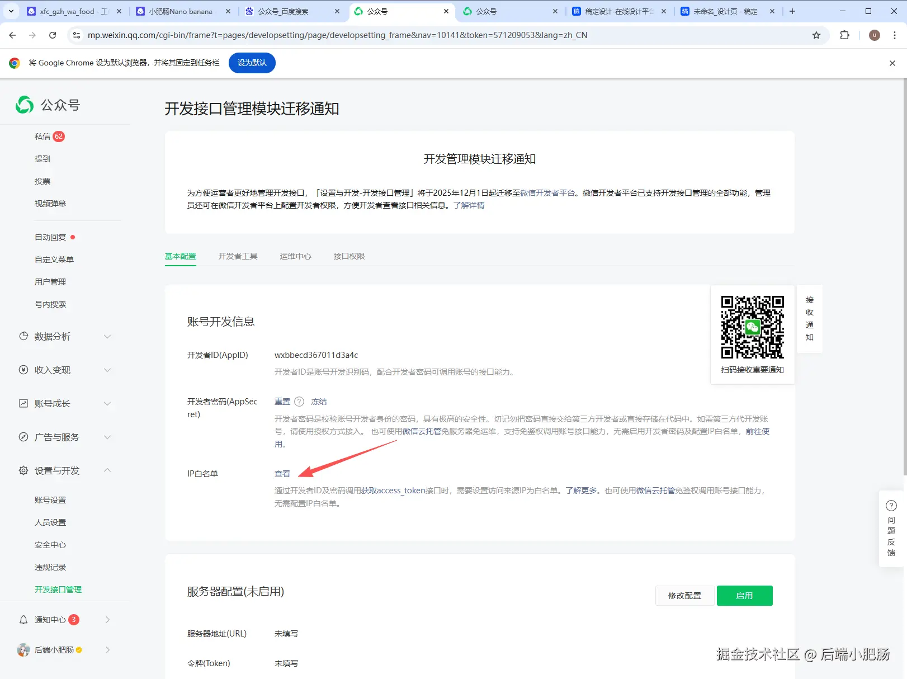907x679 pixels.
Task: Click 了解更多 link
Action: 581,491
